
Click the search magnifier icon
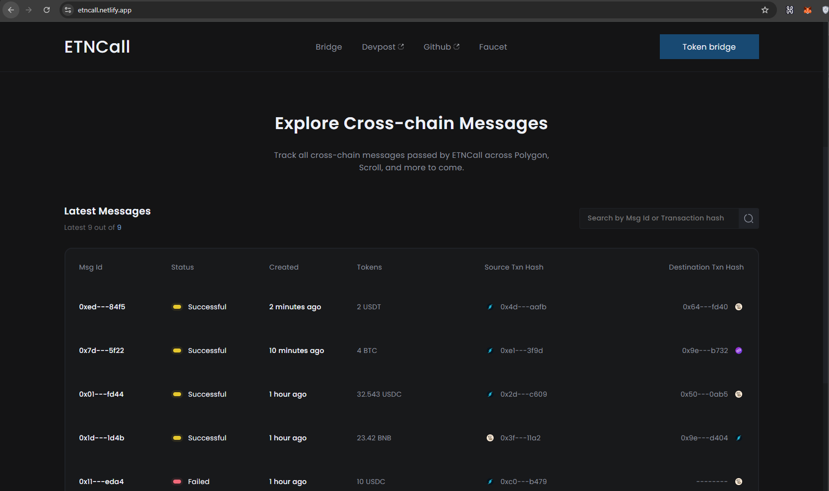pyautogui.click(x=749, y=218)
